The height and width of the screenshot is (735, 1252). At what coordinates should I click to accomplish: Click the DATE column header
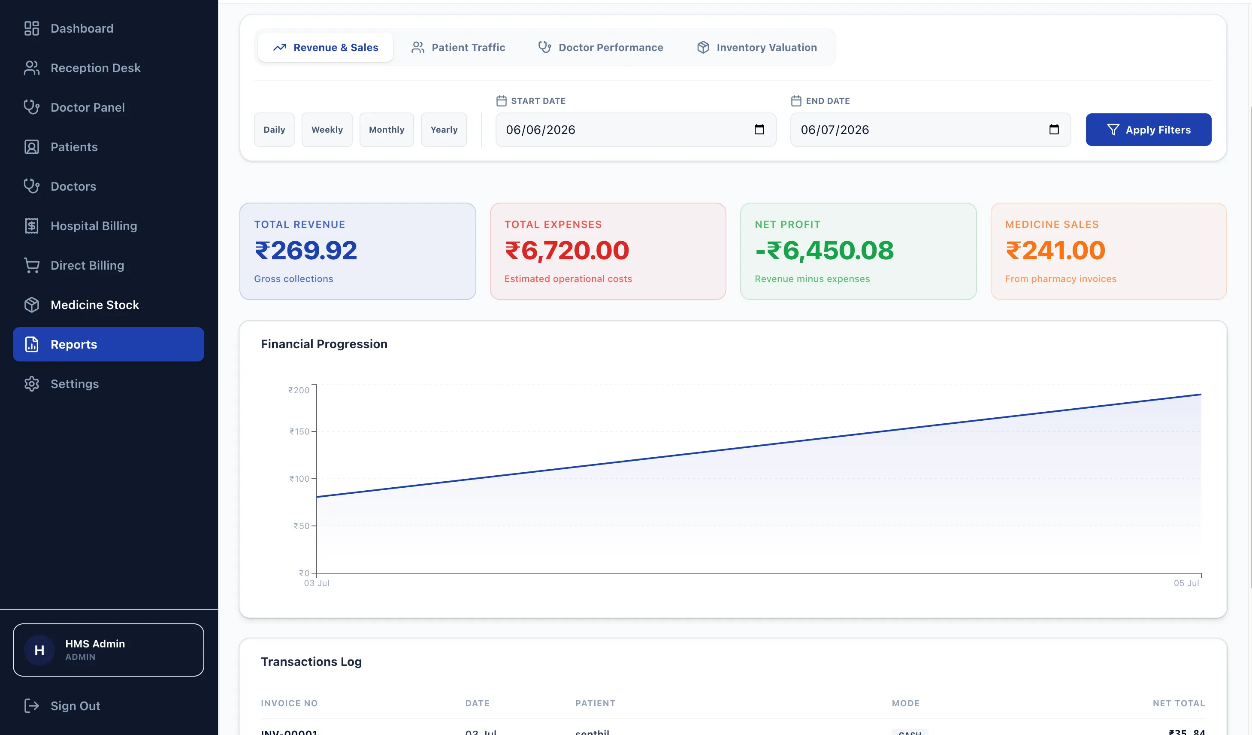(478, 703)
